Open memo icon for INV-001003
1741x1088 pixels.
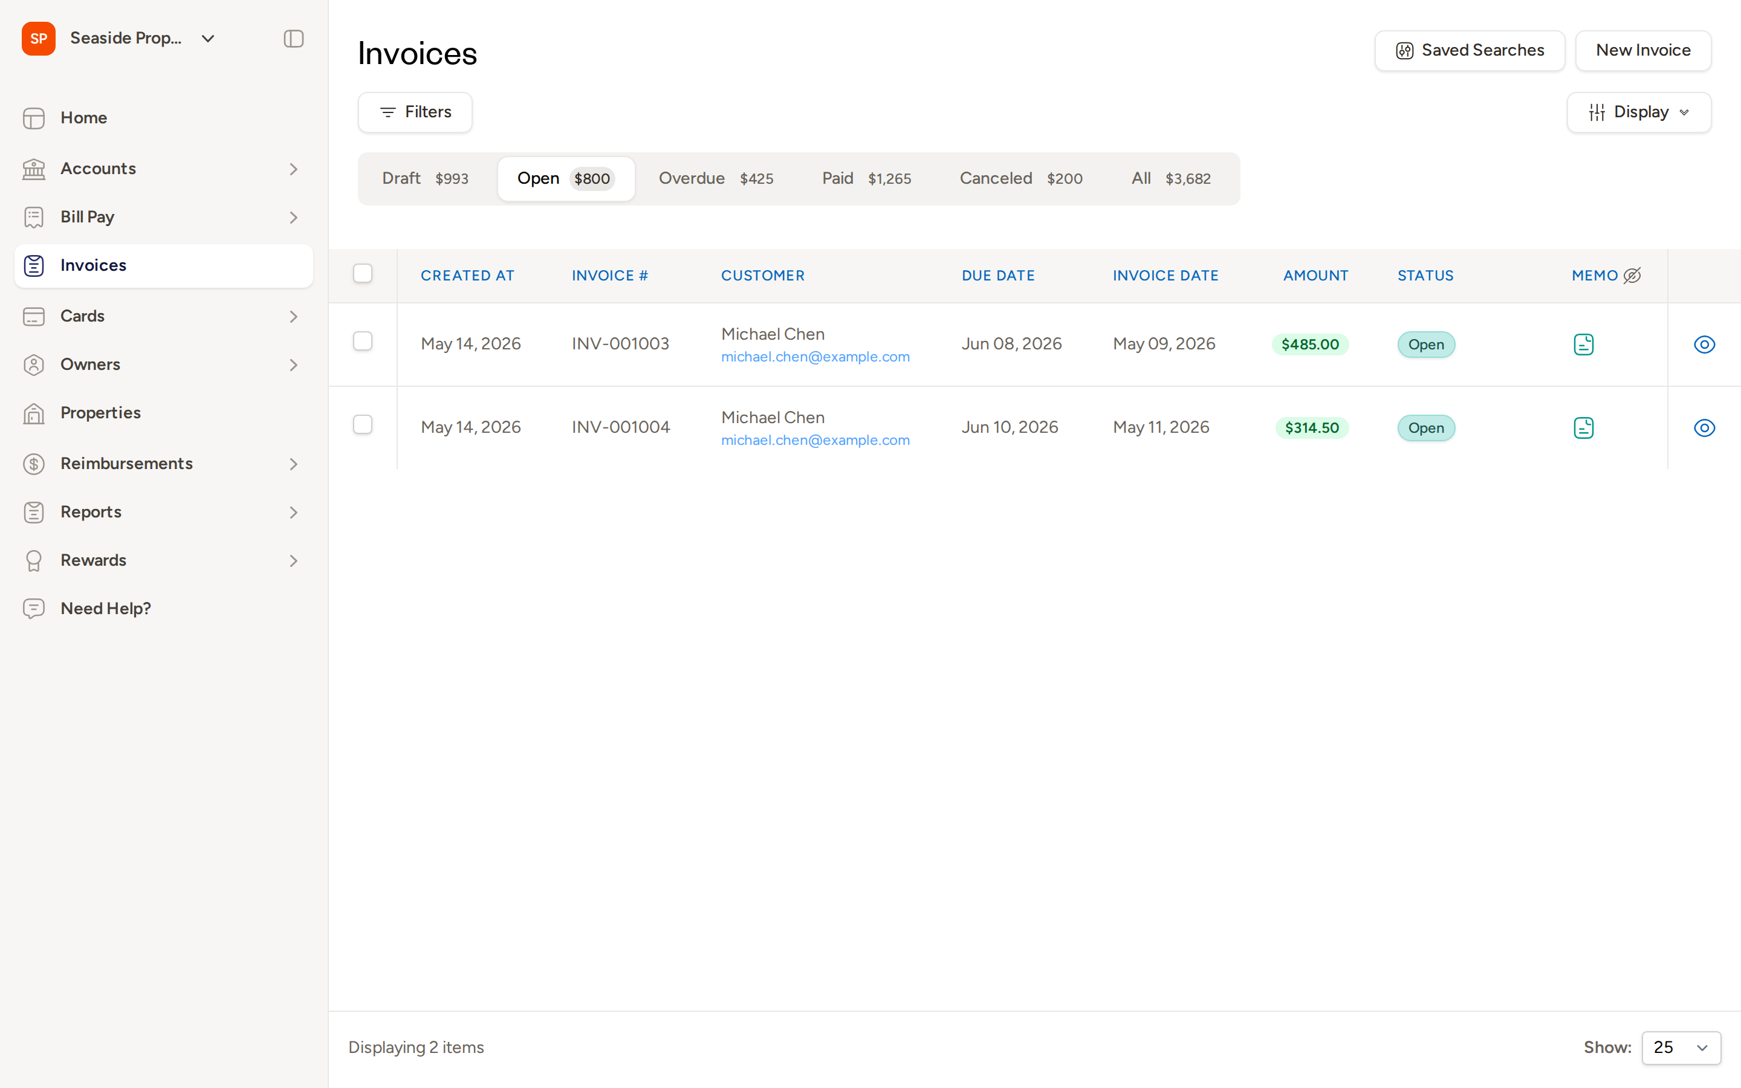pos(1583,345)
